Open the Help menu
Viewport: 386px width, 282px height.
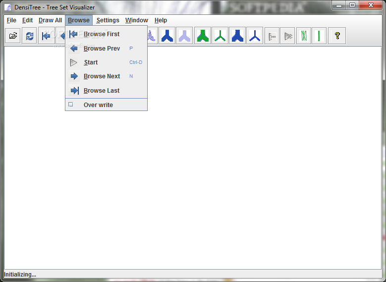coord(161,20)
